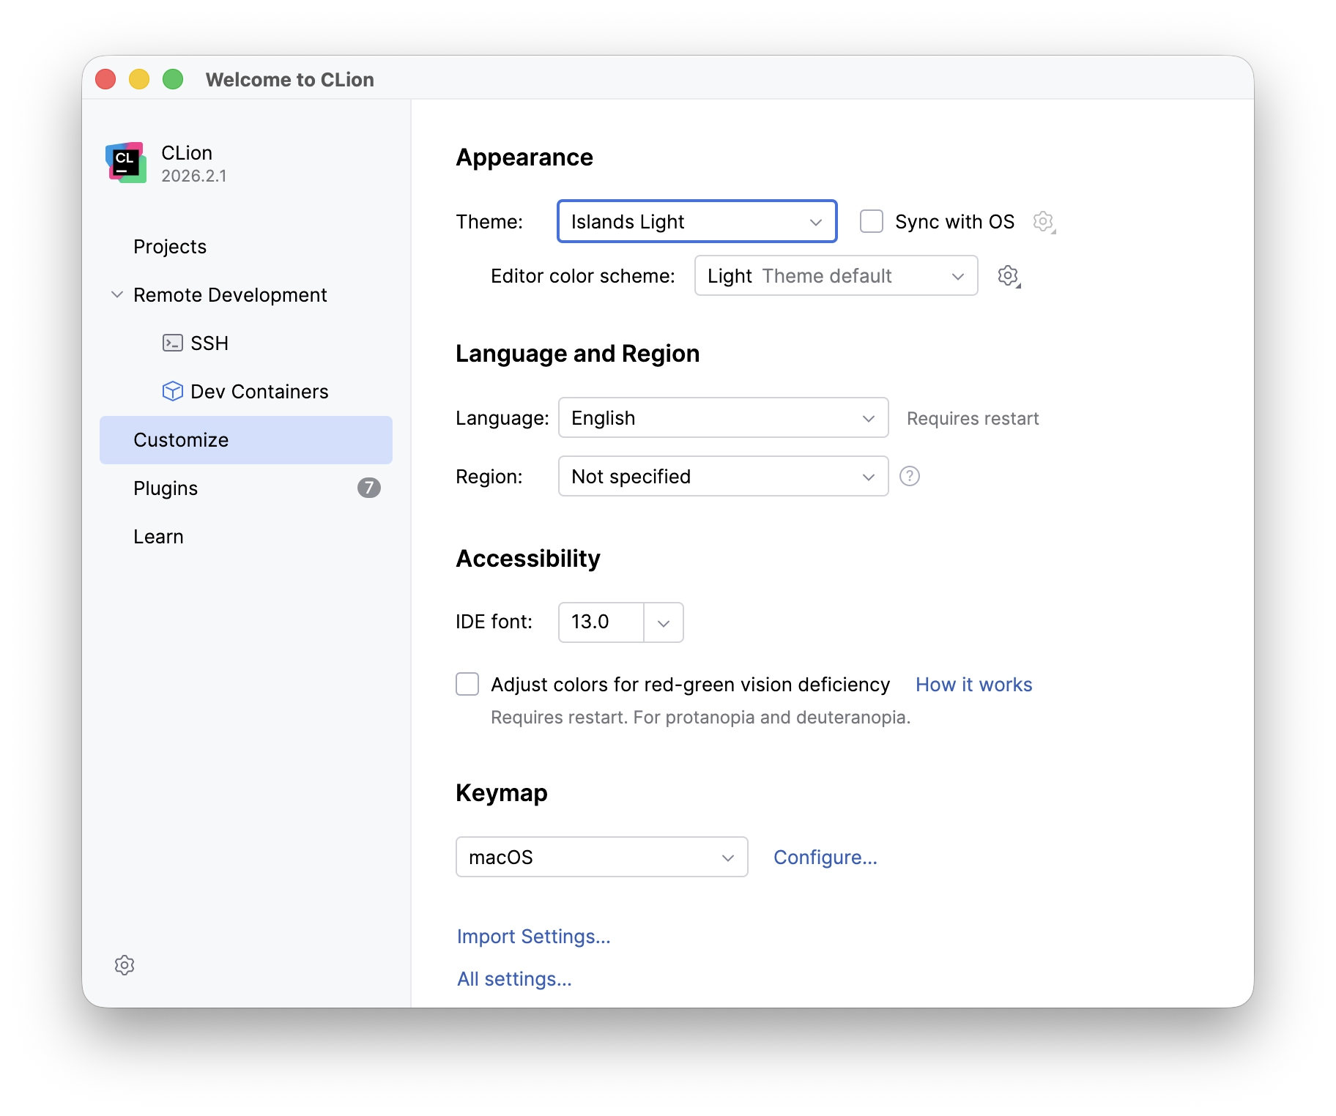Click the keymap Configure... link

825,857
